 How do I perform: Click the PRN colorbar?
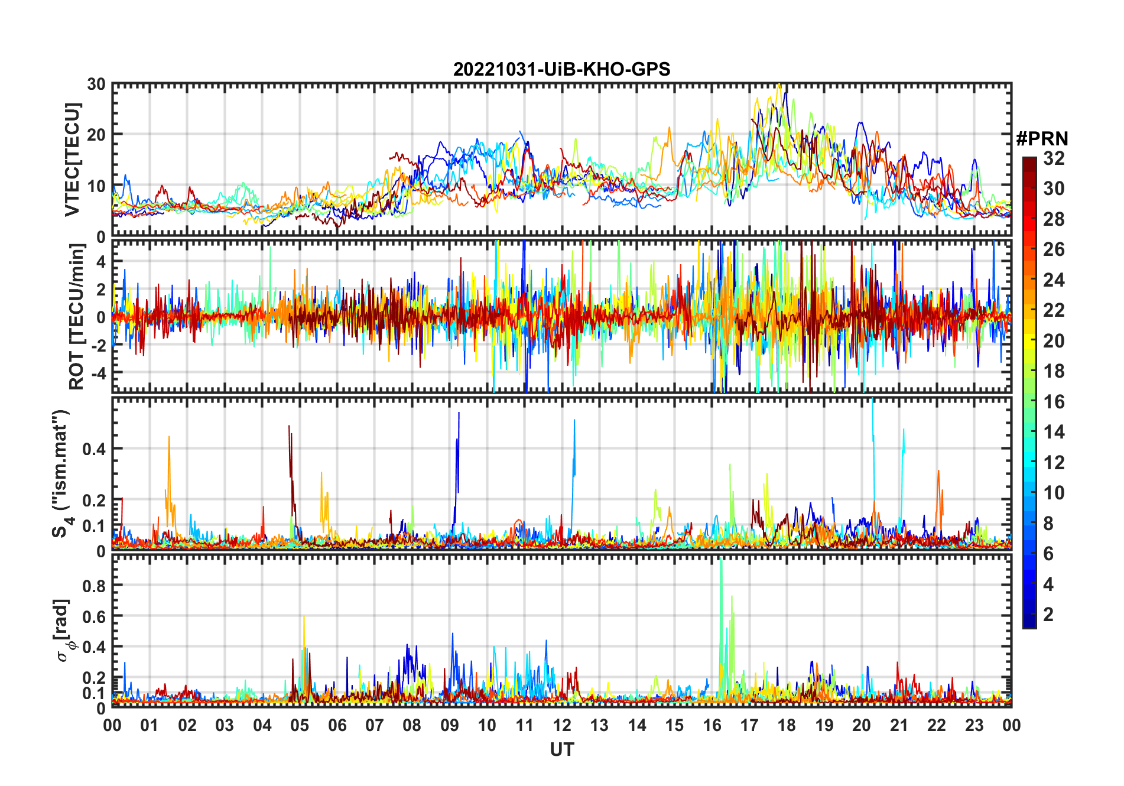(x=1029, y=392)
